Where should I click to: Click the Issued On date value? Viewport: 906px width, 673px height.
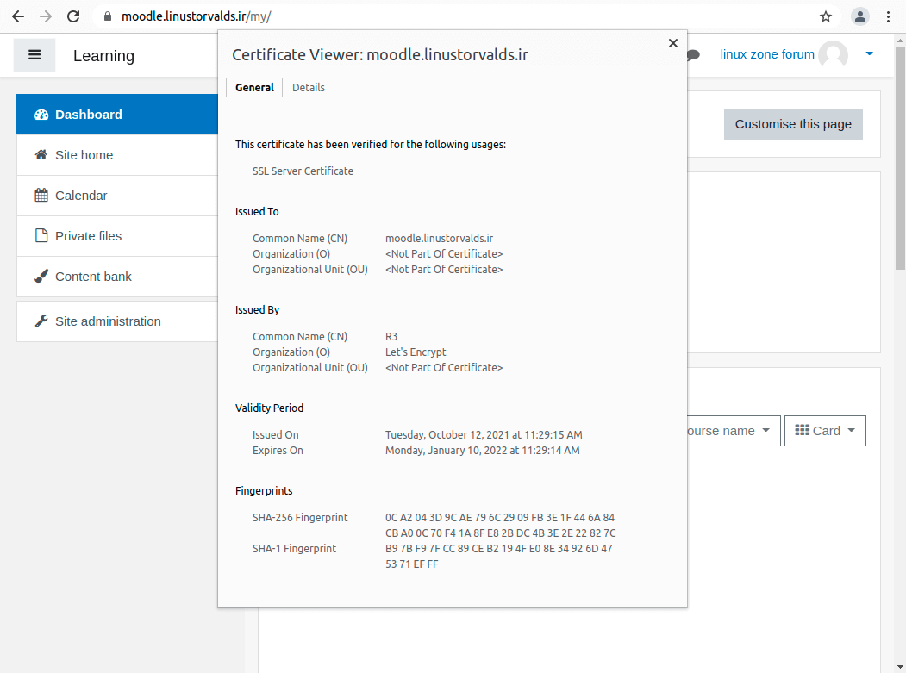484,434
